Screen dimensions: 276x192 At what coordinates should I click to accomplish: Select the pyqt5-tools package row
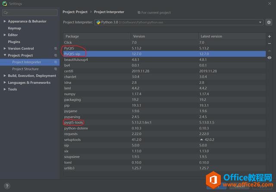tap(165, 122)
